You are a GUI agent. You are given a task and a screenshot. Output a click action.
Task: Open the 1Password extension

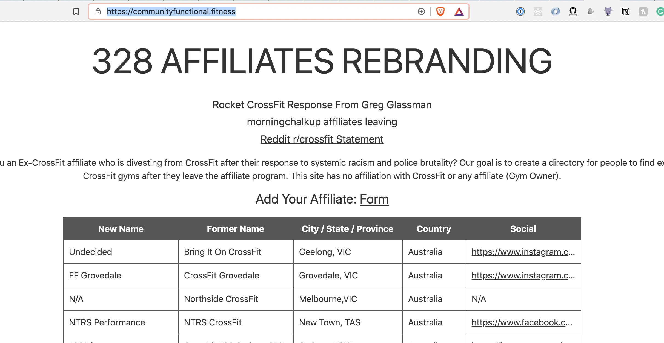pyautogui.click(x=520, y=11)
